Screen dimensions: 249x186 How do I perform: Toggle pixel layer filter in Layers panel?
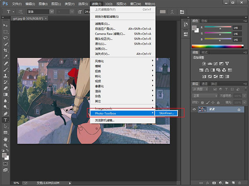[x=215, y=89]
